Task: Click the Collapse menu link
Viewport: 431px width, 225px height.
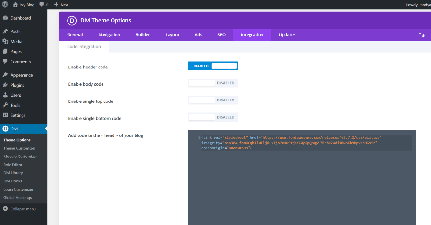Action: point(23,209)
